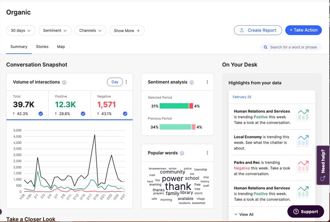Click Sentiment analysis info icon
Image resolution: width=330 pixels, height=222 pixels.
192,82
